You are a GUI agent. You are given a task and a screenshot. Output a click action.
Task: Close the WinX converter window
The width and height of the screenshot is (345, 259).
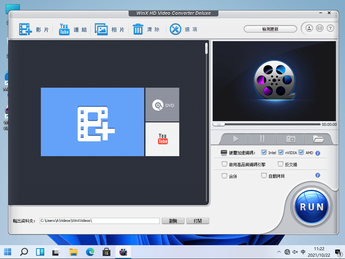coord(329,13)
